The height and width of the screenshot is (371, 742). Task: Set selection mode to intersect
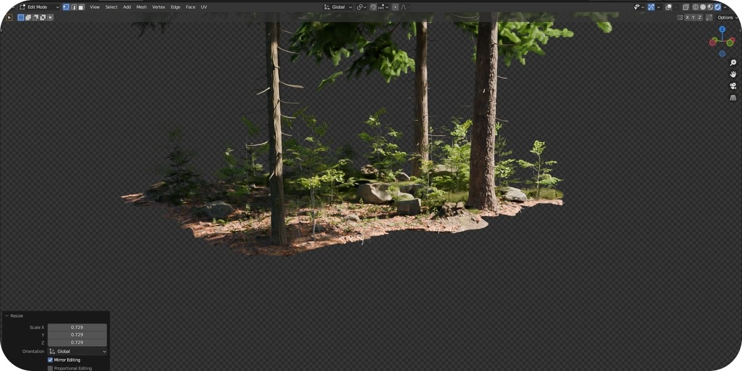(x=50, y=17)
